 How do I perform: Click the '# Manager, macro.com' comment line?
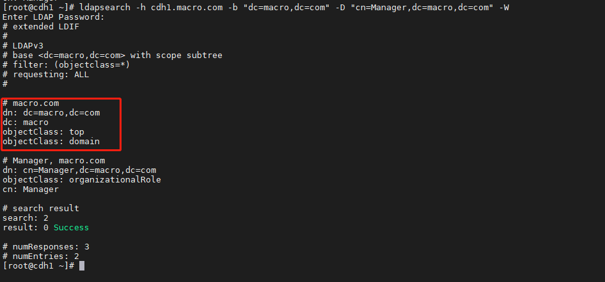pyautogui.click(x=54, y=161)
